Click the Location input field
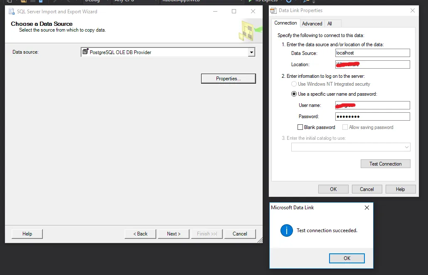The height and width of the screenshot is (275, 428). tap(373, 64)
